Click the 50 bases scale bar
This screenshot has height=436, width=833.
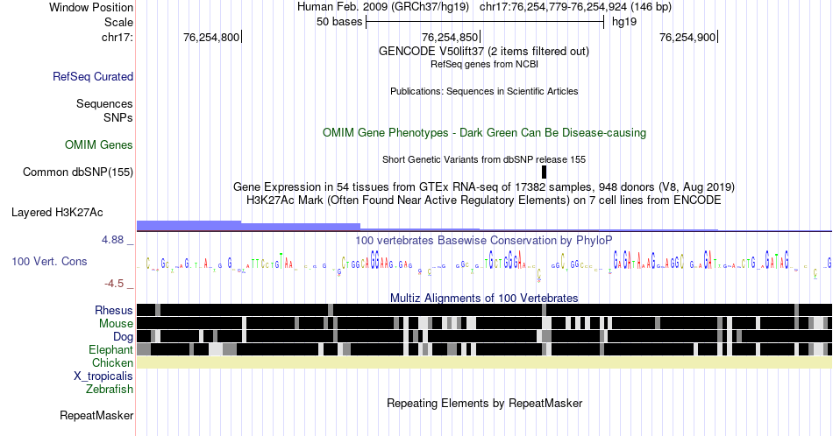tap(485, 22)
